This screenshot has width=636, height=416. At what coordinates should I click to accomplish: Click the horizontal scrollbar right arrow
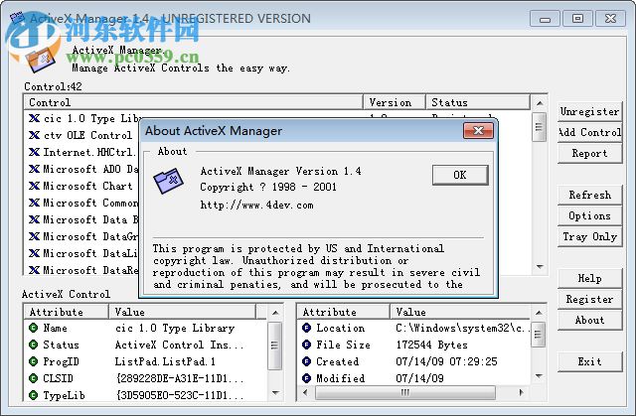(521, 392)
